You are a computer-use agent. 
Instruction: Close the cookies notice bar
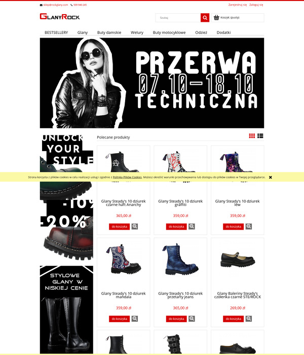coord(270,177)
